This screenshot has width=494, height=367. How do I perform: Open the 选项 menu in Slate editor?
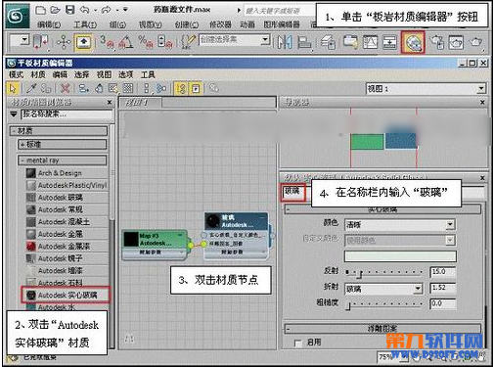pos(125,74)
